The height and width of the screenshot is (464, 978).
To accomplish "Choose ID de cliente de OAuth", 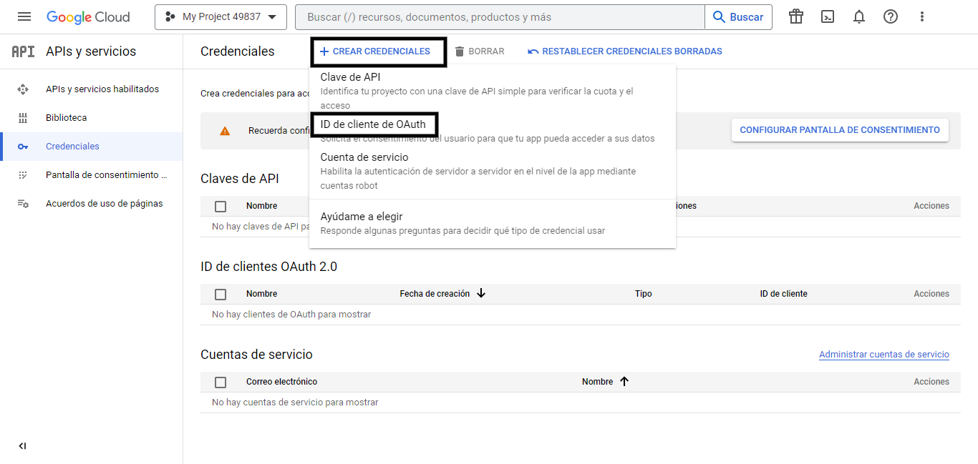I will 493,130.
